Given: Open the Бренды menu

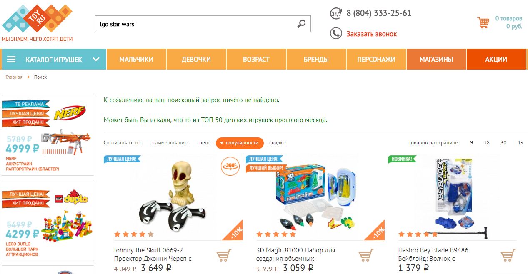Looking at the screenshot, I should coord(316,60).
